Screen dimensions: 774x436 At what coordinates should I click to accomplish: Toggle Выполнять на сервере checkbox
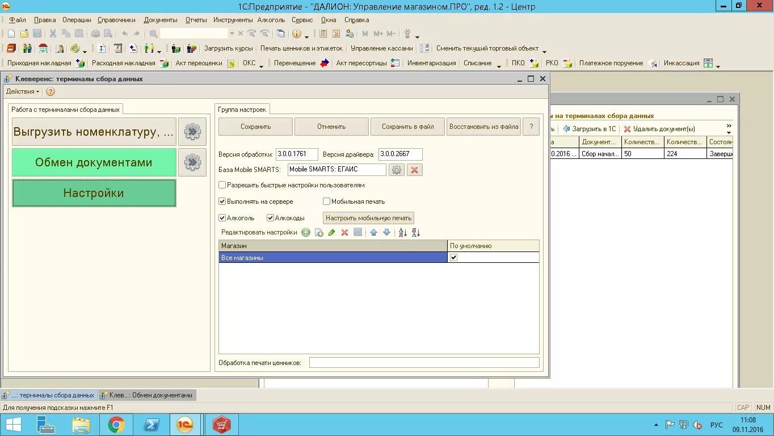pos(222,202)
